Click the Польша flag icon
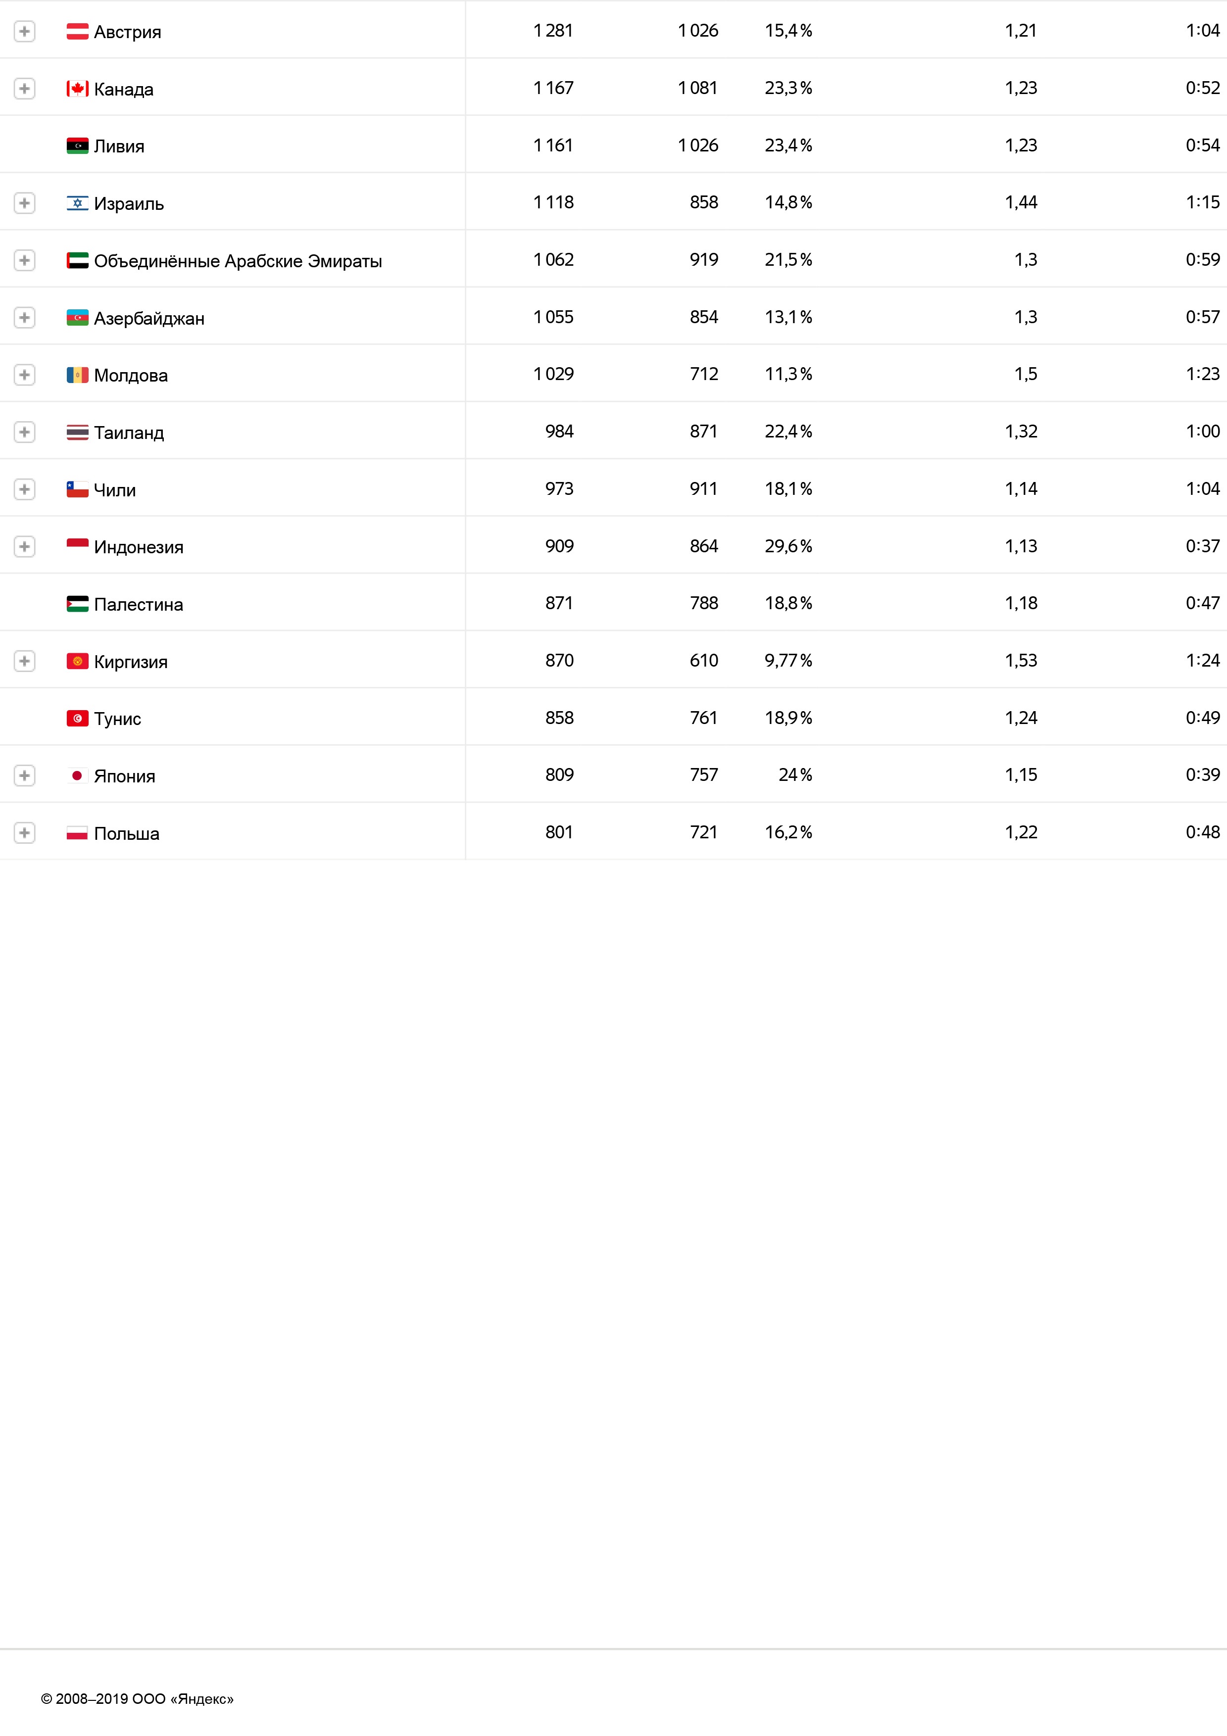 coord(77,833)
